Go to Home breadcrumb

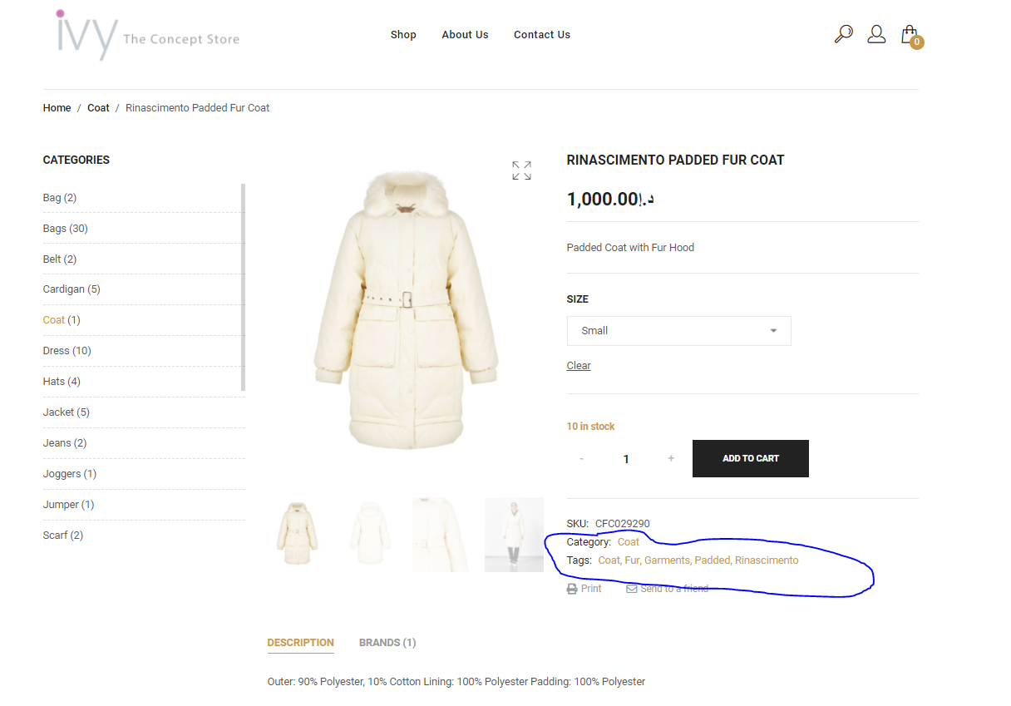(x=57, y=108)
